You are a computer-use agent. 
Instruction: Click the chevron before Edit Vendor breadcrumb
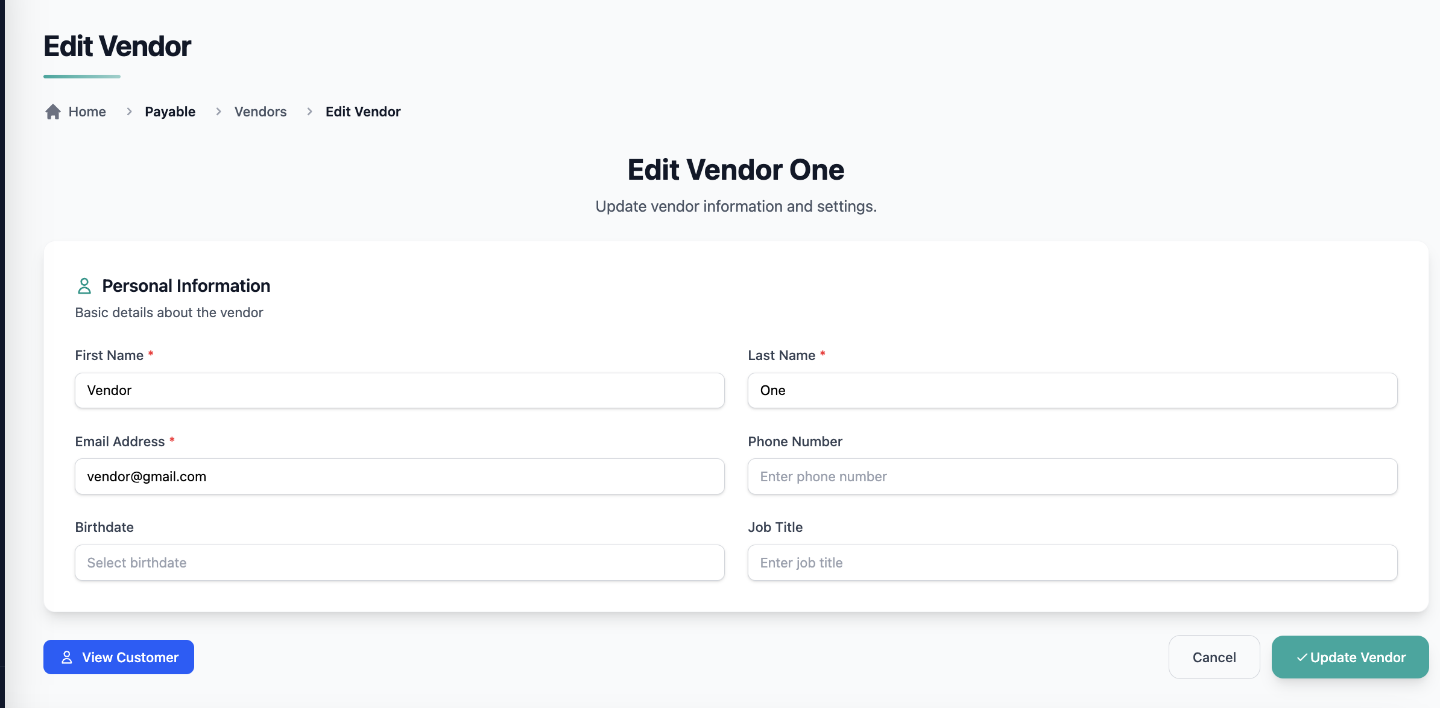[309, 112]
